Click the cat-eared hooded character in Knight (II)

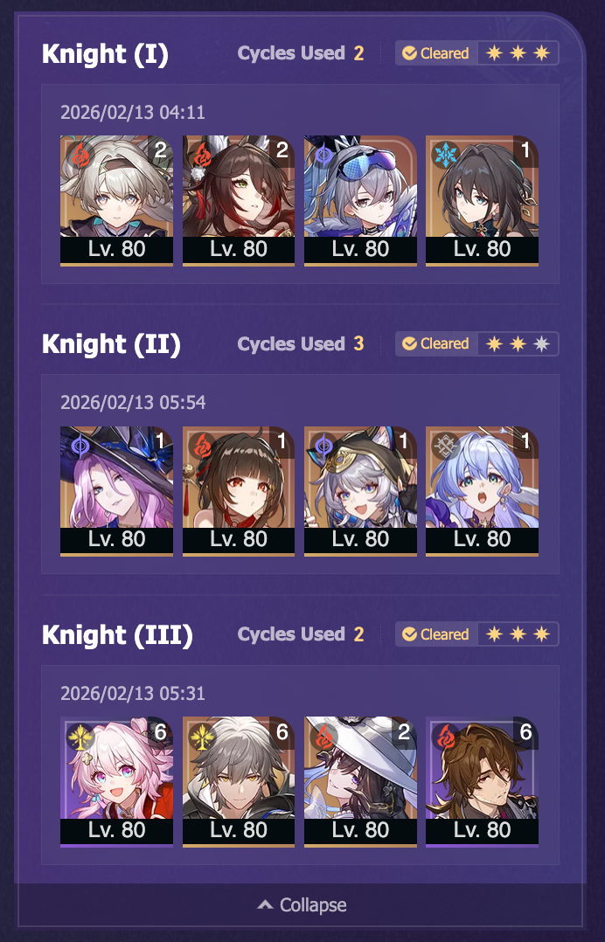pyautogui.click(x=360, y=491)
